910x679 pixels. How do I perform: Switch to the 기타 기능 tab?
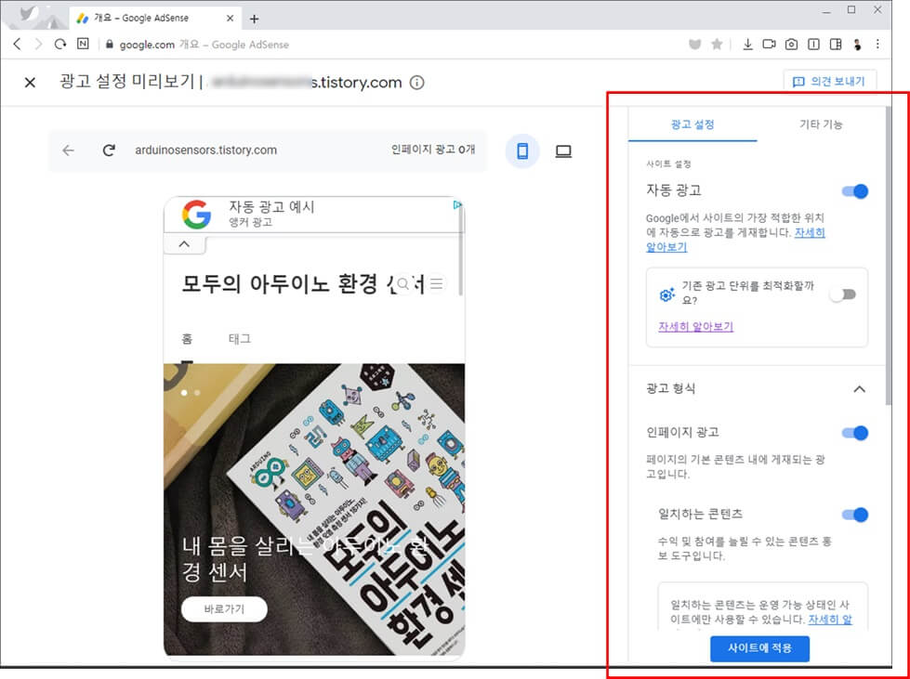click(x=820, y=124)
